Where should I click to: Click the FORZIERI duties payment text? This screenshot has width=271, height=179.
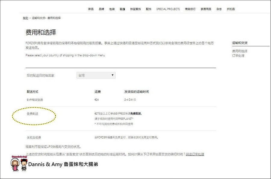pyautogui.click(x=126, y=137)
